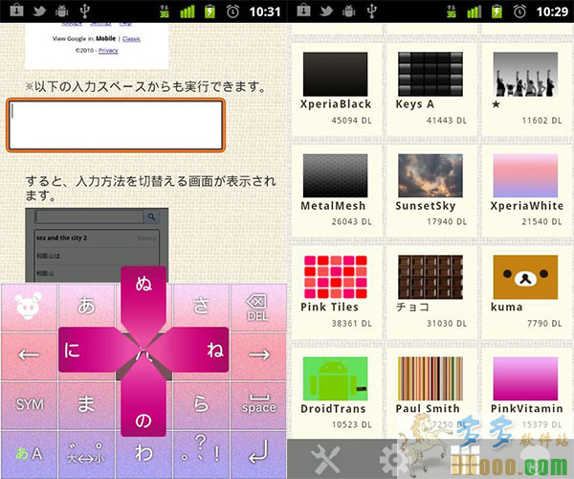This screenshot has height=479, width=574.
Task: Select the kuma bear skin thumbnail
Action: pos(525,277)
